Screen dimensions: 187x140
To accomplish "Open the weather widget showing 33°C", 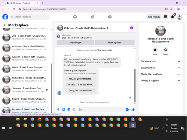I will (154, 128).
